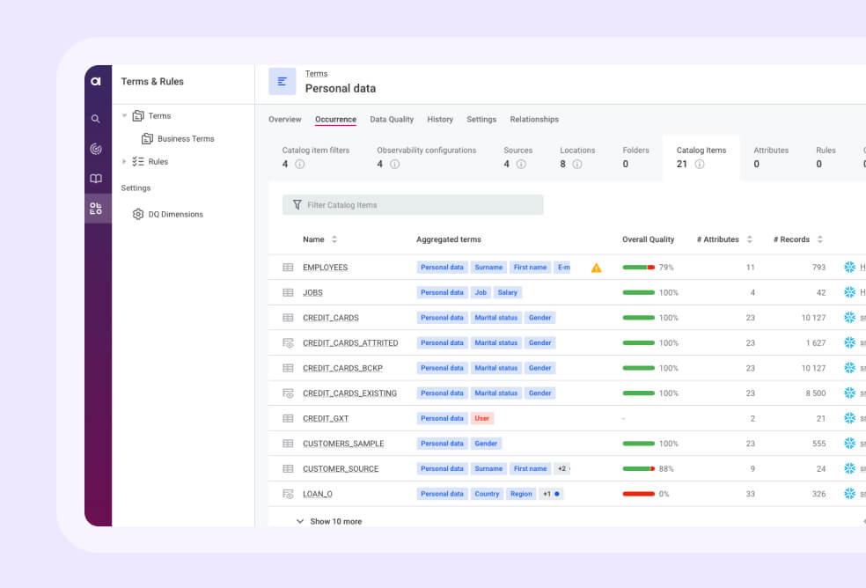Click the warning icon in EMPLOYEES row
The width and height of the screenshot is (866, 588).
pyautogui.click(x=596, y=268)
